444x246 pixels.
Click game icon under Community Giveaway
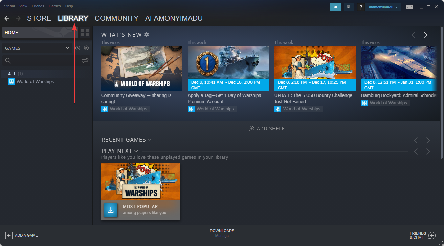coord(105,109)
